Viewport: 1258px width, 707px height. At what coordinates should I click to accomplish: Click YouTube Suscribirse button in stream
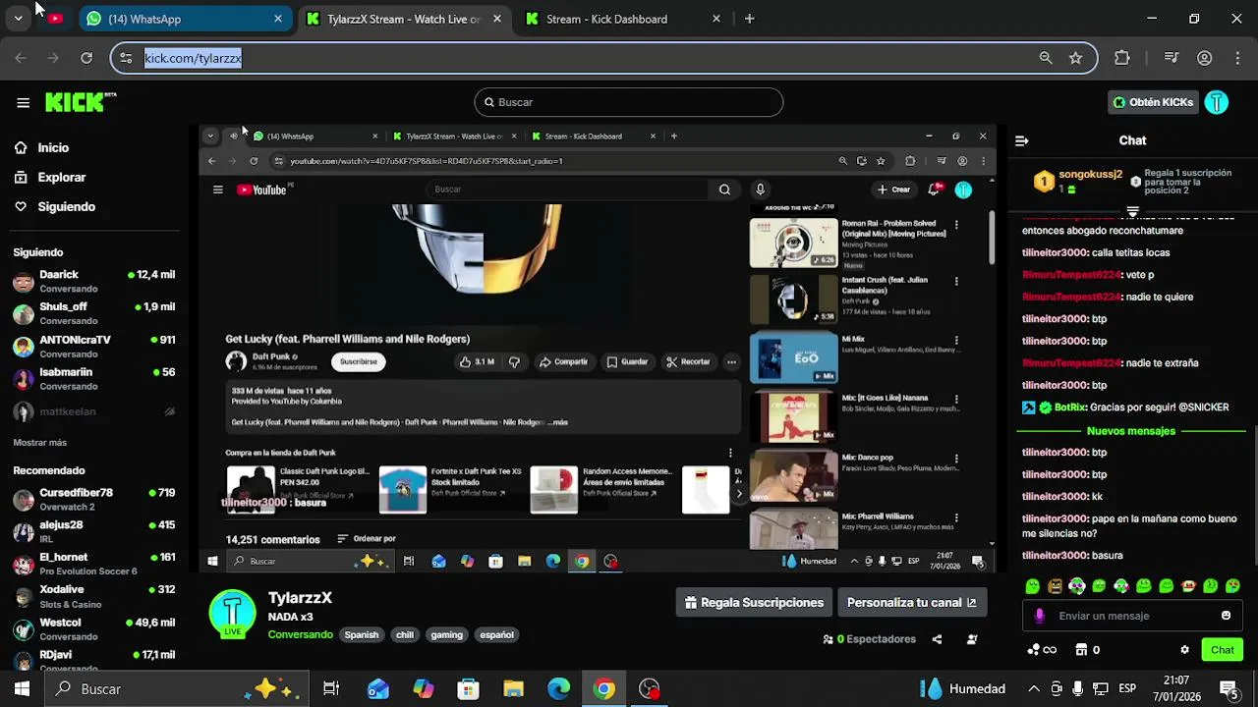[x=359, y=361]
